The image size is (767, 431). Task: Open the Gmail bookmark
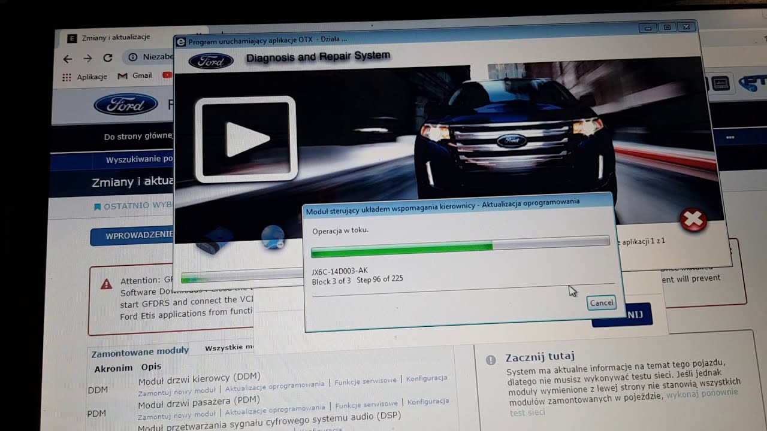pos(135,76)
